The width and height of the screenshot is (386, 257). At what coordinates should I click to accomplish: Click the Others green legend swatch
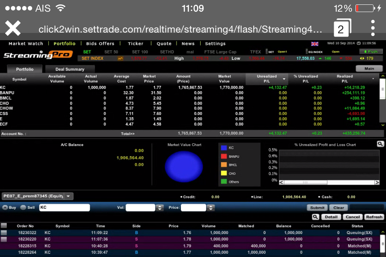[x=224, y=182]
